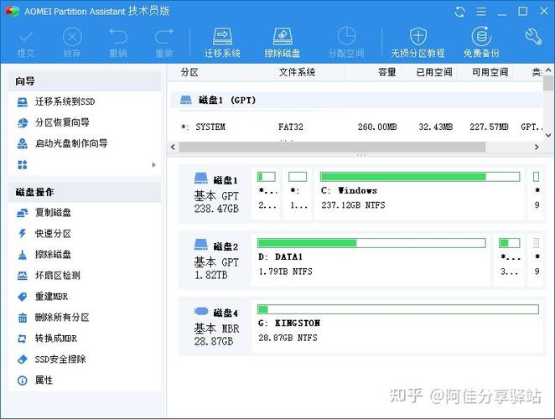
Task: Select the G: KINGSTON partition block
Action: pos(398,326)
